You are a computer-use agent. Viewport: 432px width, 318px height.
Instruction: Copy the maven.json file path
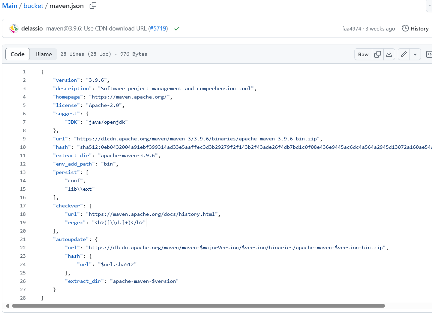93,5
